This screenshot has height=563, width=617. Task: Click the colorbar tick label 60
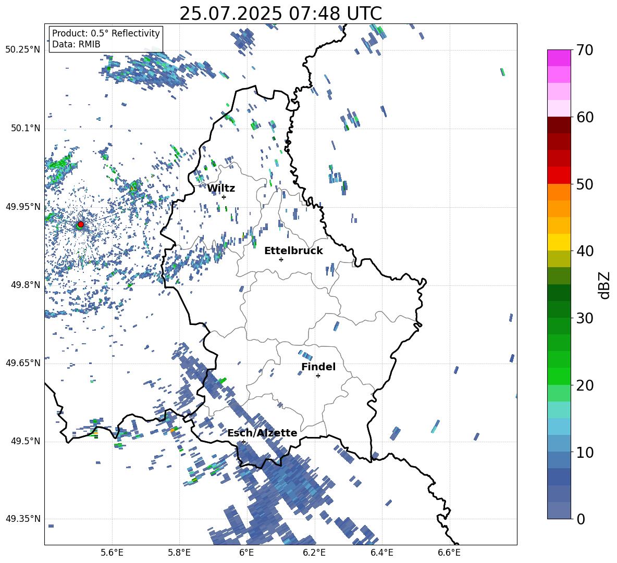point(585,117)
